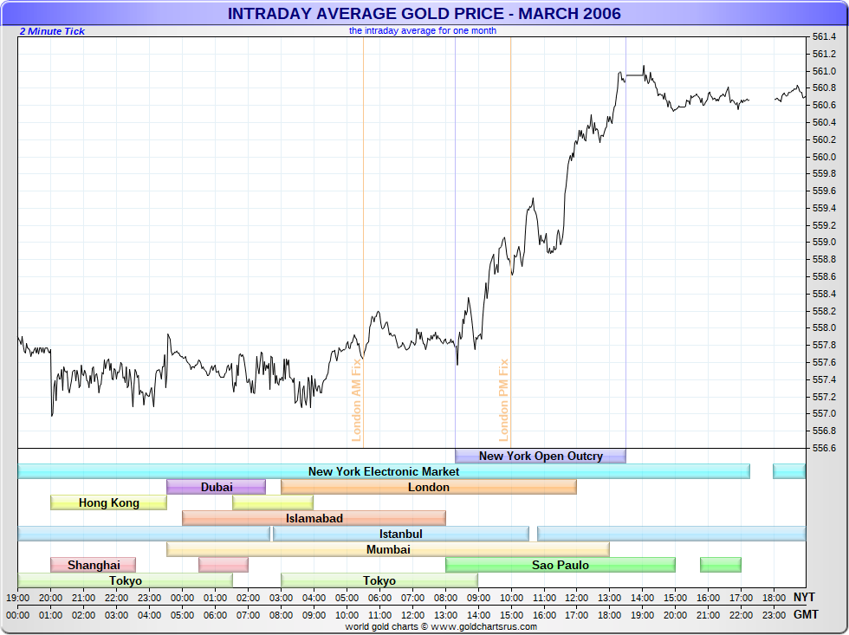The image size is (849, 635).
Task: Click '15:00' in the NYT time row
Action: coord(675,599)
